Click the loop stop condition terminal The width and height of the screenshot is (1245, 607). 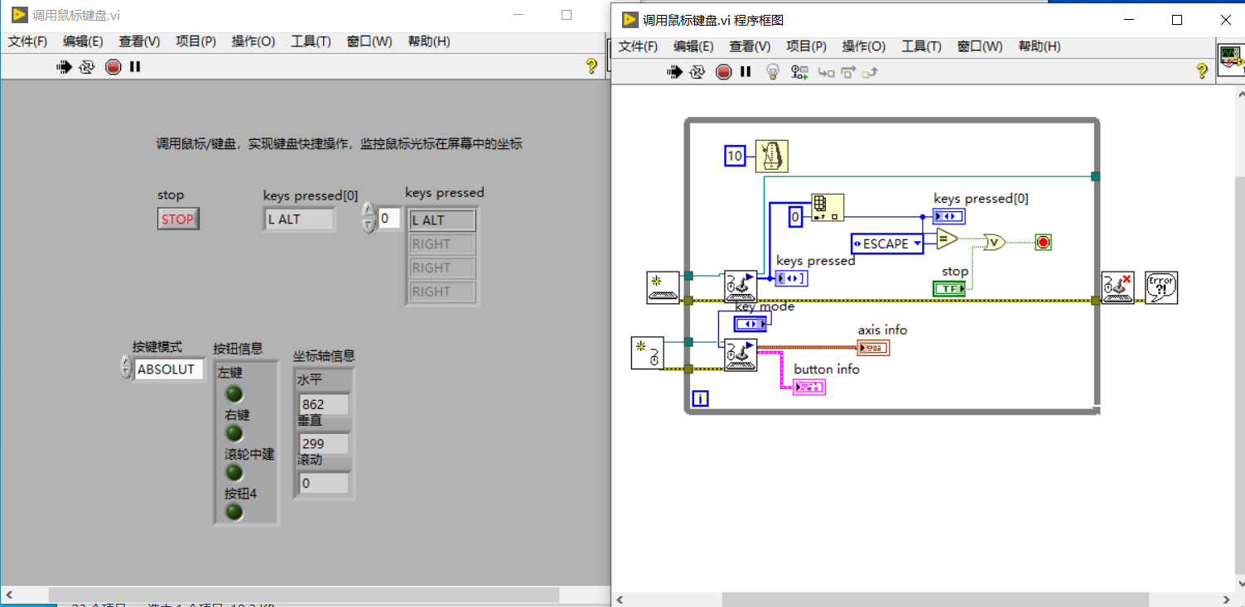click(x=1043, y=243)
